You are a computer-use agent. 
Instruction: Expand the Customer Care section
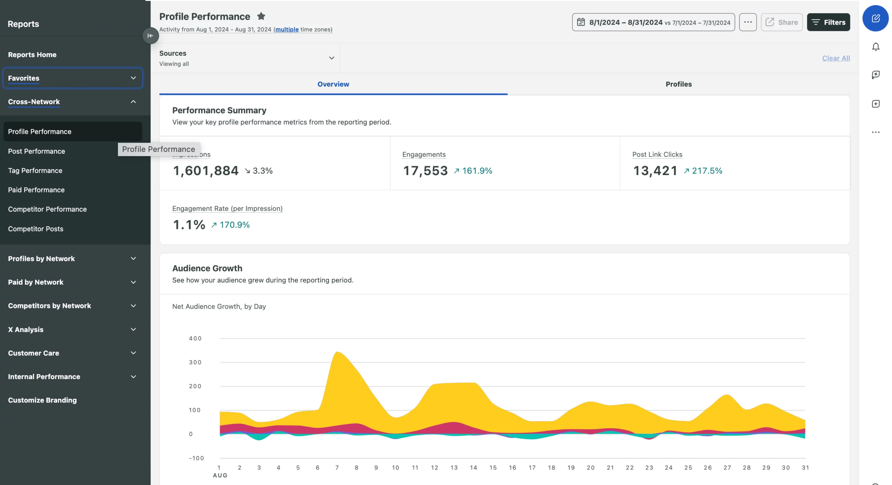(73, 353)
